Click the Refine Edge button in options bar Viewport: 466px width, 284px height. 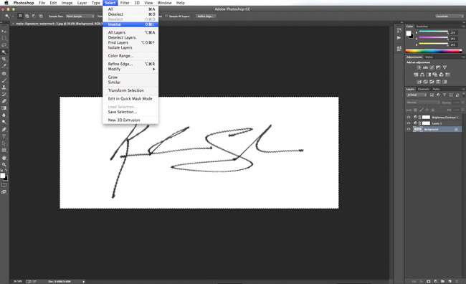[205, 16]
